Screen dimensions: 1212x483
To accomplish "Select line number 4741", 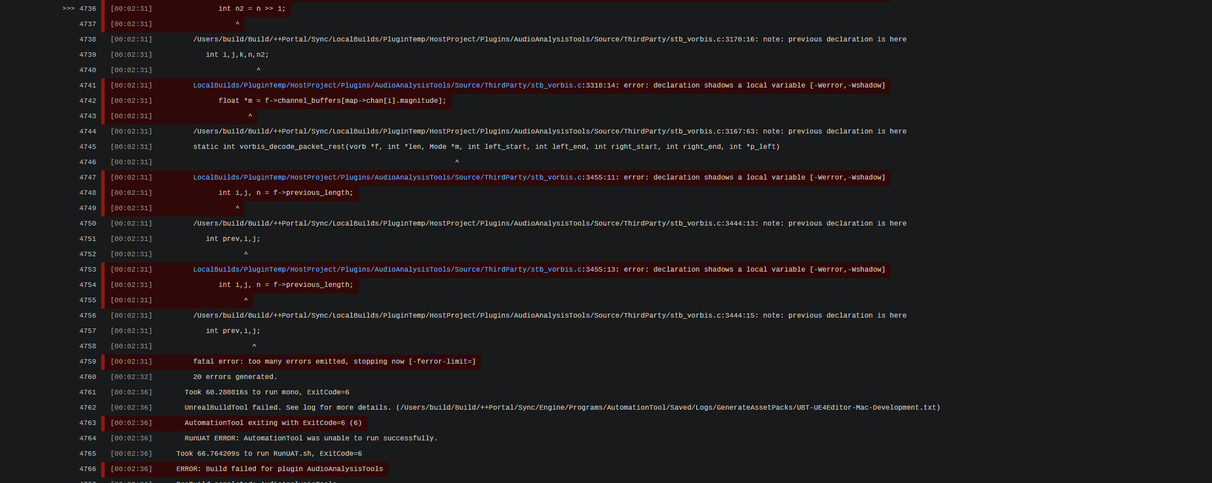I will tap(88, 85).
